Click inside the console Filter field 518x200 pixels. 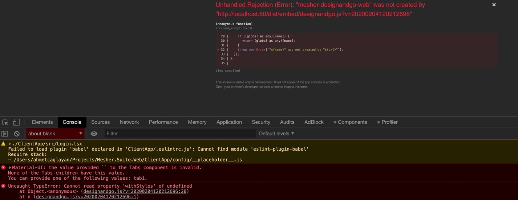click(x=180, y=134)
